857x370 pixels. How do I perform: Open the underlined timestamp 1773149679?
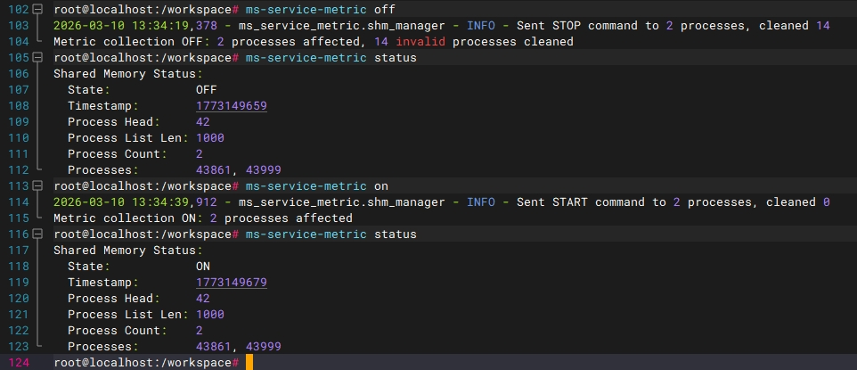point(232,283)
